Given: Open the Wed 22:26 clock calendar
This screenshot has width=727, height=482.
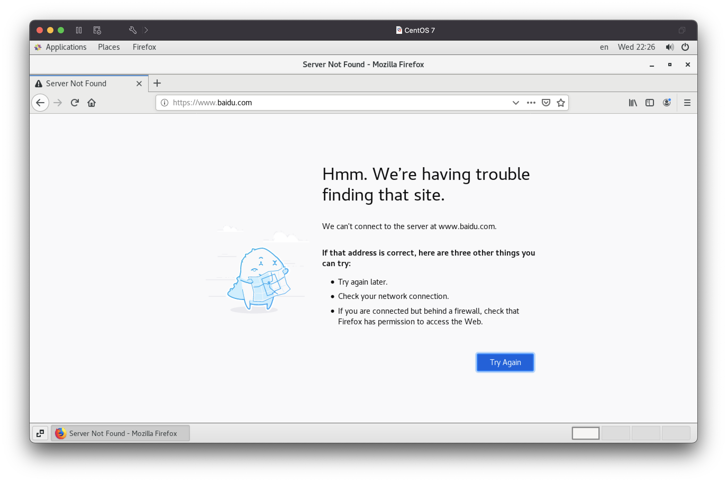Looking at the screenshot, I should [636, 47].
